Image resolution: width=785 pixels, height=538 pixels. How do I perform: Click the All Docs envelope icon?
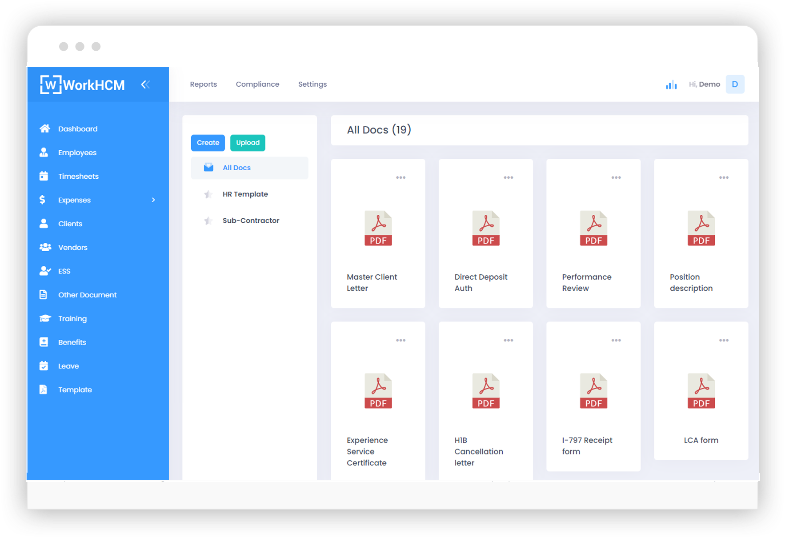[208, 168]
